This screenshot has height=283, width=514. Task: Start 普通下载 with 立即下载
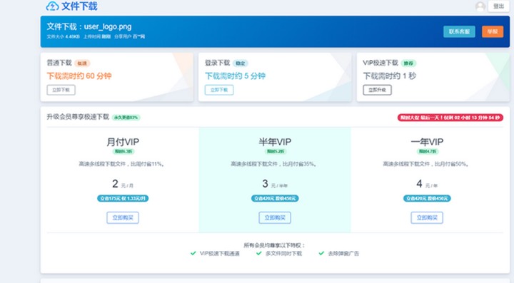[x=61, y=90]
